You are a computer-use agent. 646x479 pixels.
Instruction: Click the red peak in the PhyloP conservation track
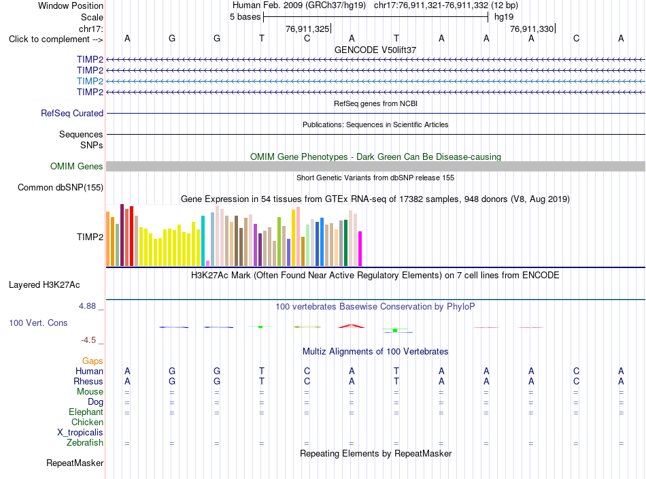coord(352,326)
